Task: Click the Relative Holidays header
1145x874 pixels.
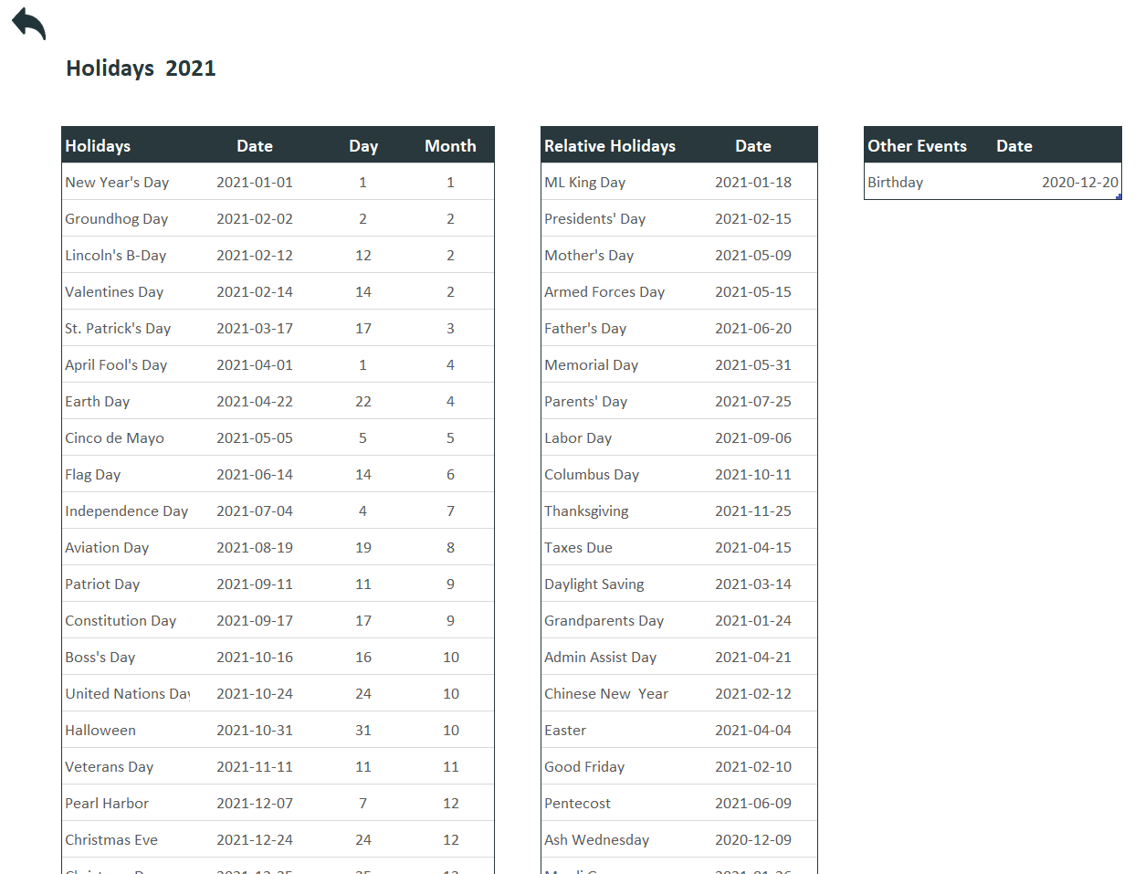Action: coord(610,146)
